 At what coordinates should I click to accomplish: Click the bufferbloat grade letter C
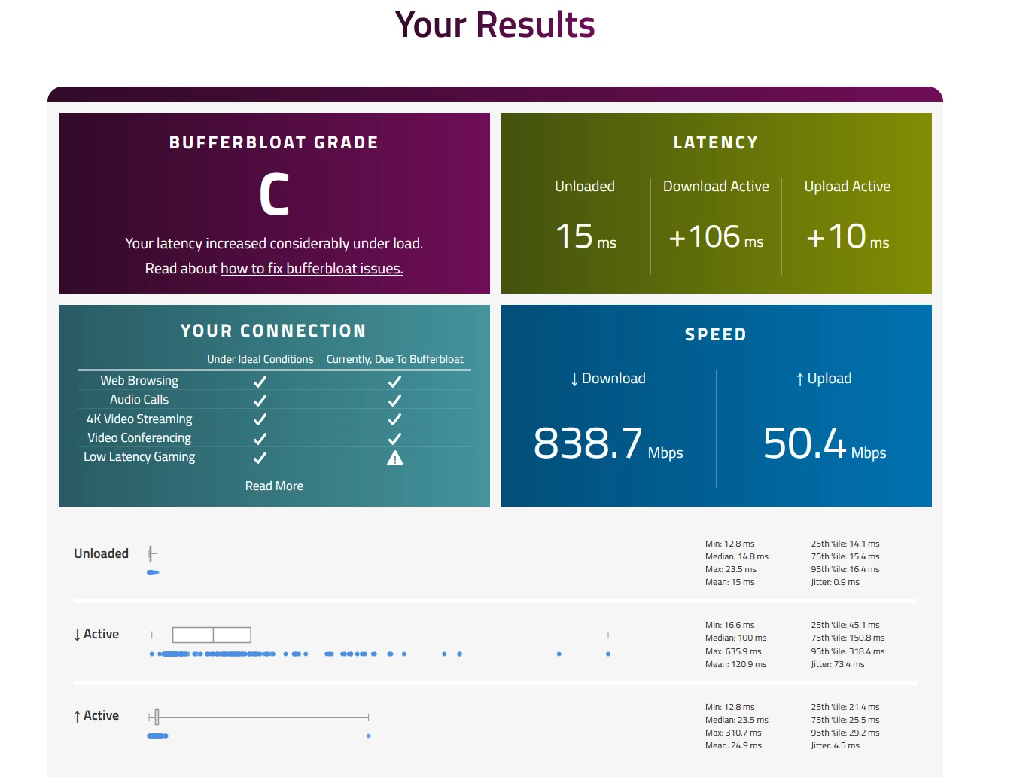pos(274,194)
